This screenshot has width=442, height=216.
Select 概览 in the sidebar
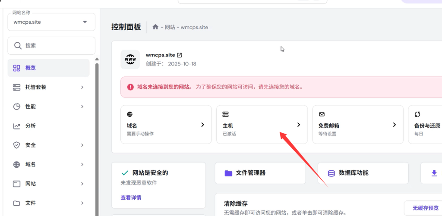(x=48, y=68)
